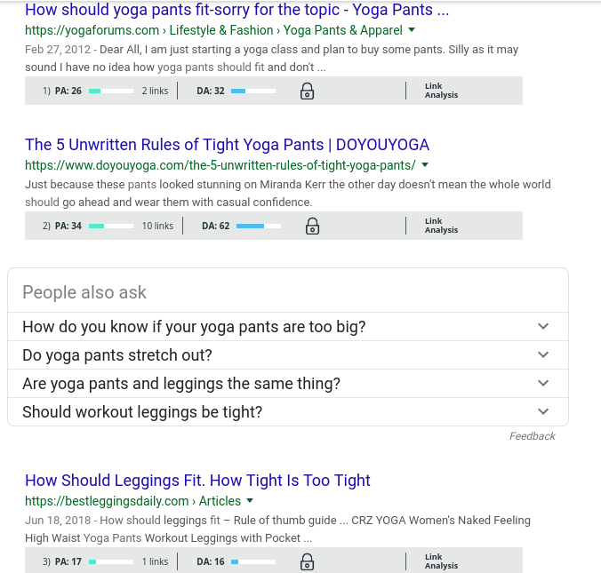Click the lock icon in yogaforums MozBar row
601x573 pixels.
tap(307, 92)
